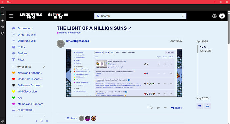Viewport: 230px width, 124px height.
Task: Open All categories list
Action: pos(25,110)
